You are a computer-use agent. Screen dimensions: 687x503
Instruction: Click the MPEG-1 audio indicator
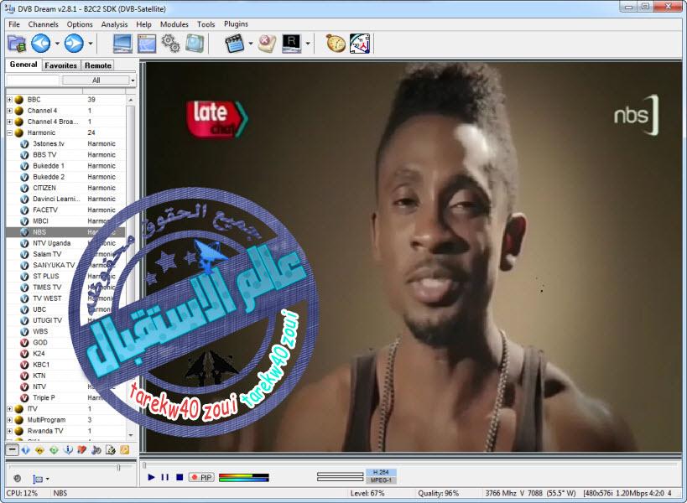pyautogui.click(x=381, y=480)
